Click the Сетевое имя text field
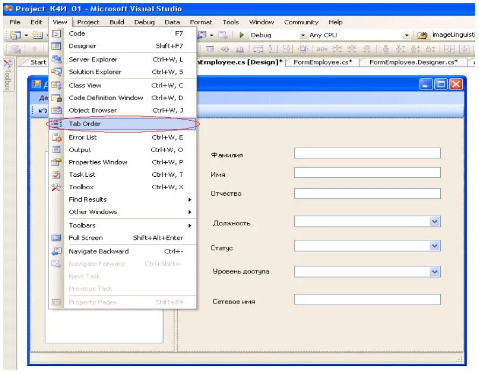 point(367,300)
